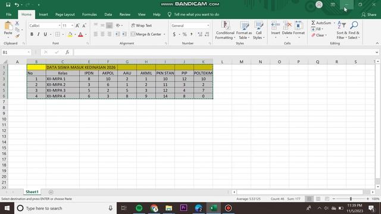Toggle Align Right
Image resolution: width=381 pixels, height=214 pixels.
point(110,34)
